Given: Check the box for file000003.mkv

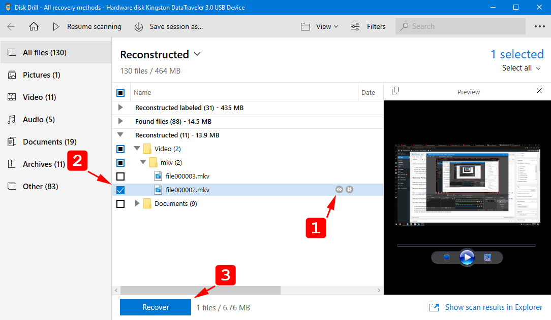Looking at the screenshot, I should pyautogui.click(x=120, y=176).
